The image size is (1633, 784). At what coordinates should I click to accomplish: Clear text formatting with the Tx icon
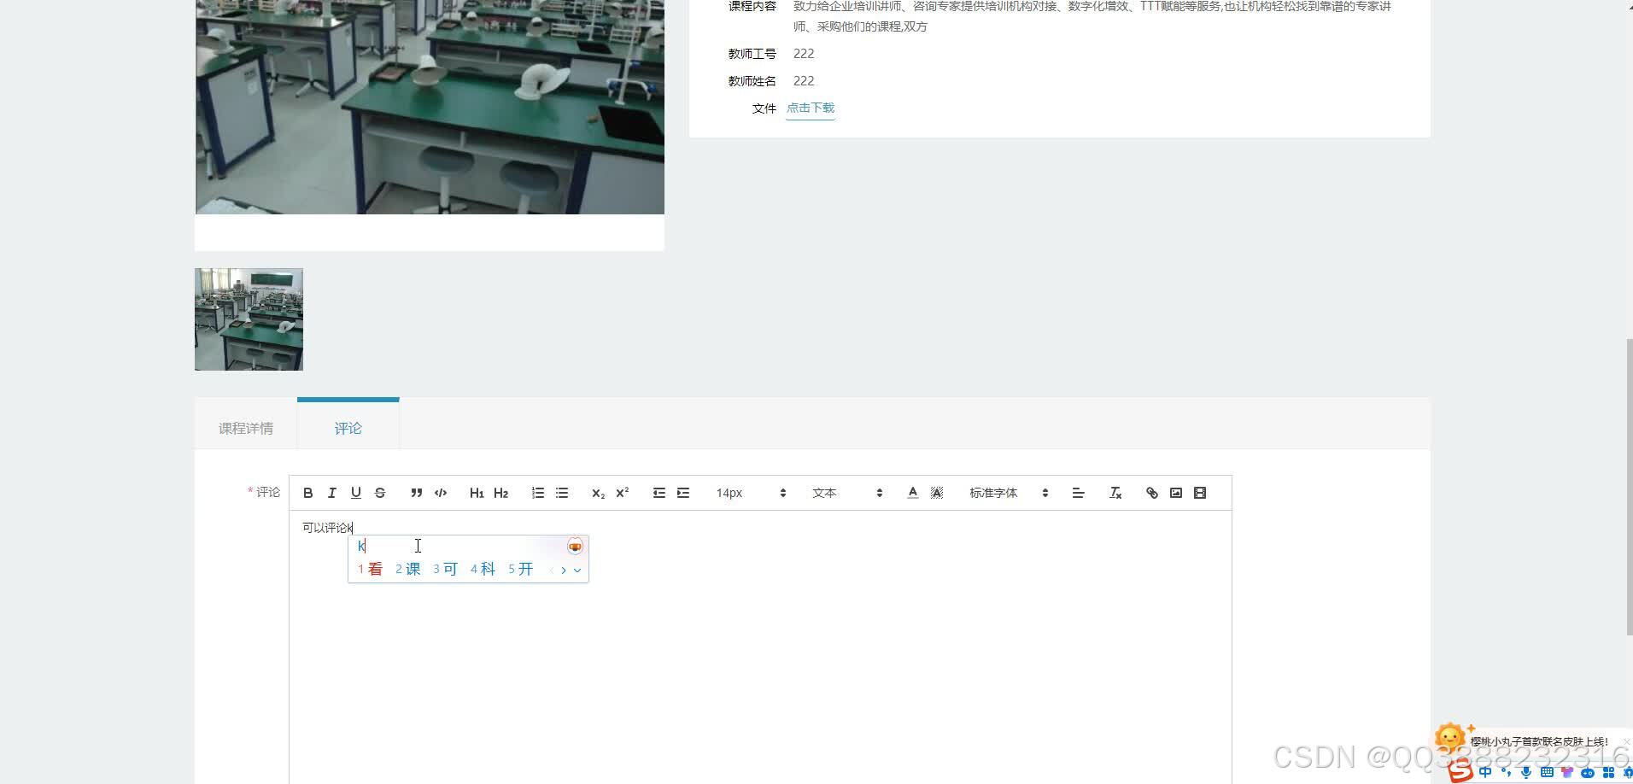1115,493
